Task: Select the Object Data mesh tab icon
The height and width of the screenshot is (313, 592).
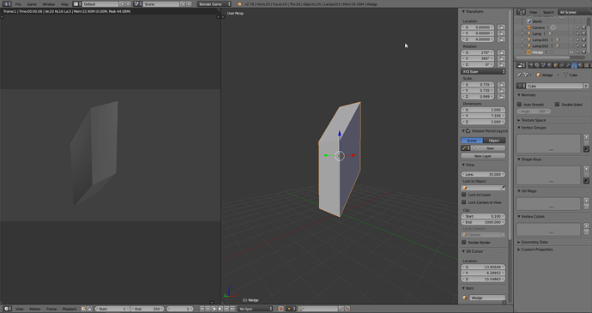Action: (574, 65)
